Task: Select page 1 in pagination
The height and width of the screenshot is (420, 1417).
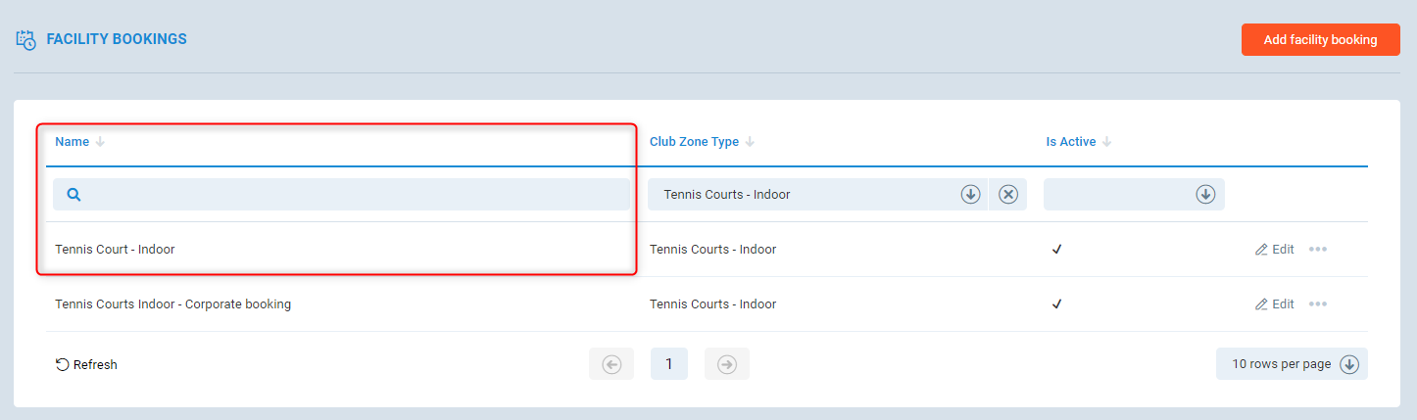Action: (x=669, y=364)
